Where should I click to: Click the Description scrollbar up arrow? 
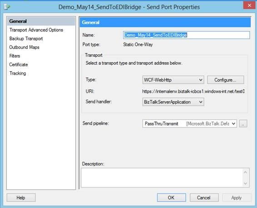coord(245,172)
